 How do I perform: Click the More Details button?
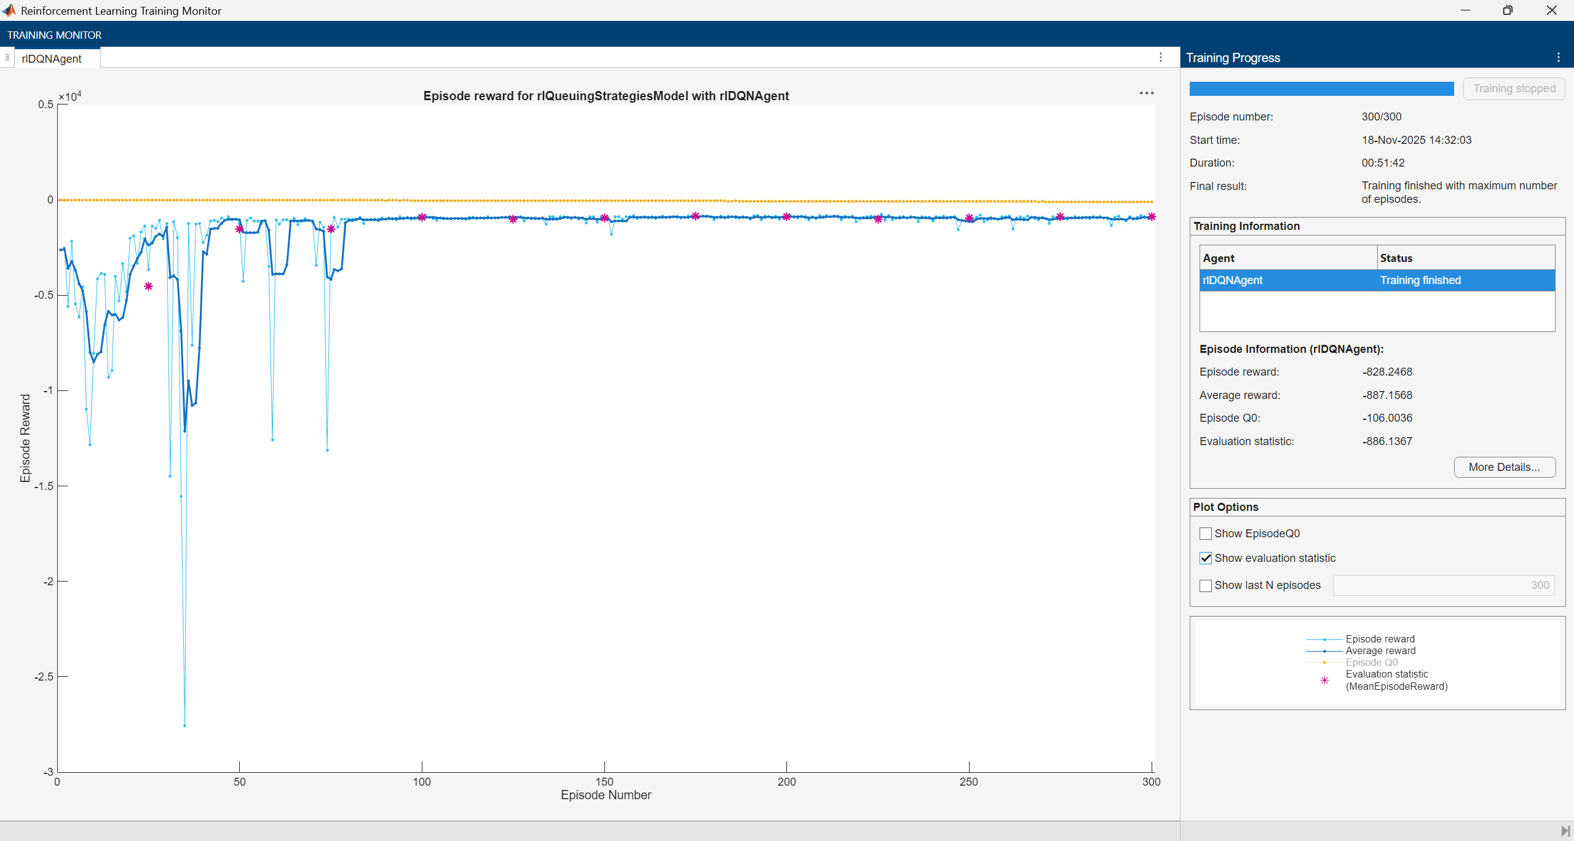1504,467
